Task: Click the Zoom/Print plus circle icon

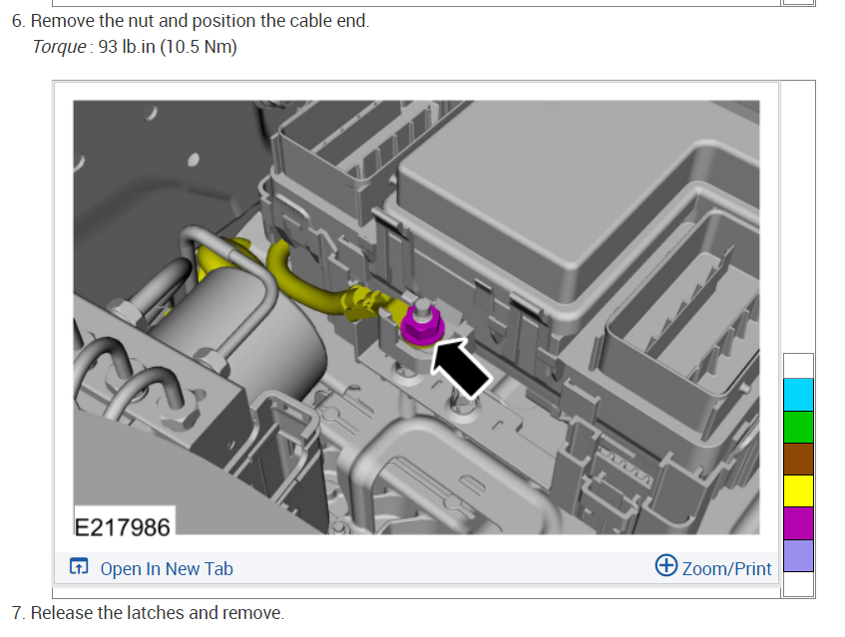Action: coord(666,565)
